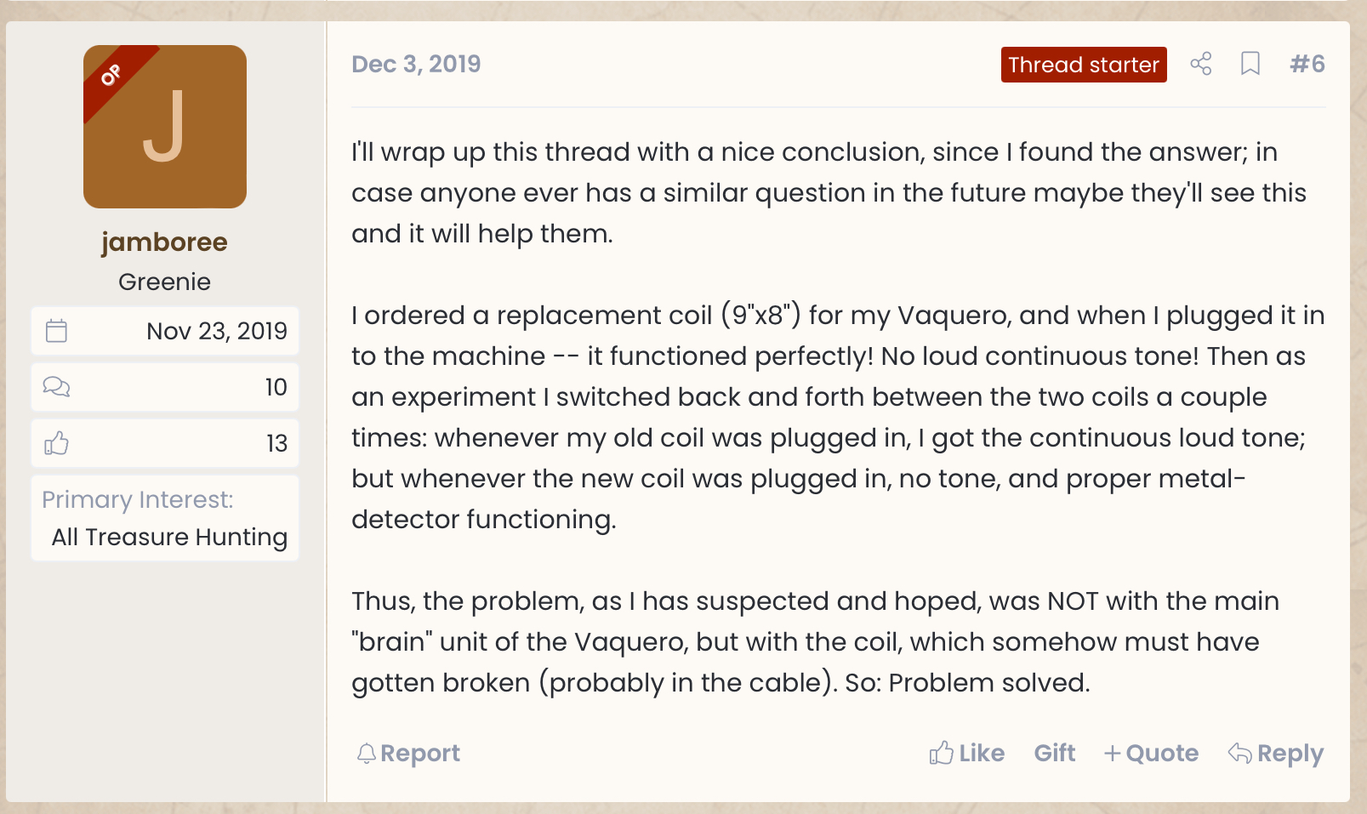Reply to jamboree's post
This screenshot has width=1367, height=814.
pyautogui.click(x=1276, y=754)
